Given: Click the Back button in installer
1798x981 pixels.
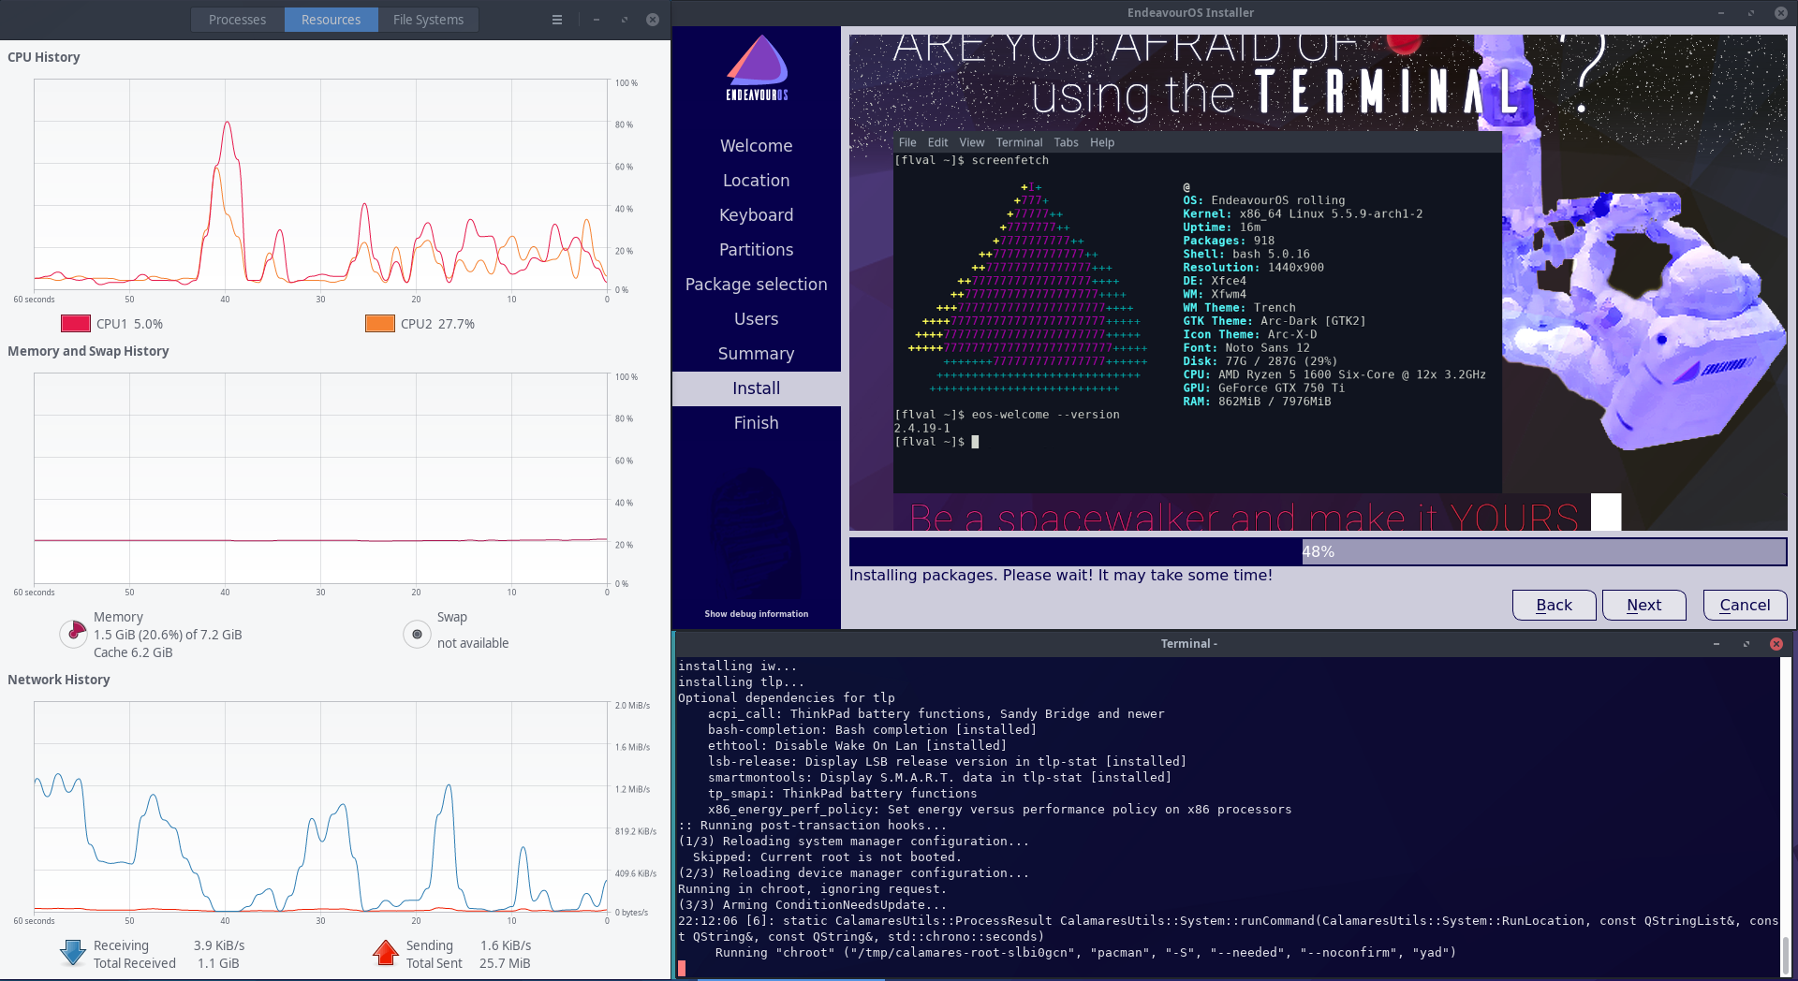Looking at the screenshot, I should 1555,605.
